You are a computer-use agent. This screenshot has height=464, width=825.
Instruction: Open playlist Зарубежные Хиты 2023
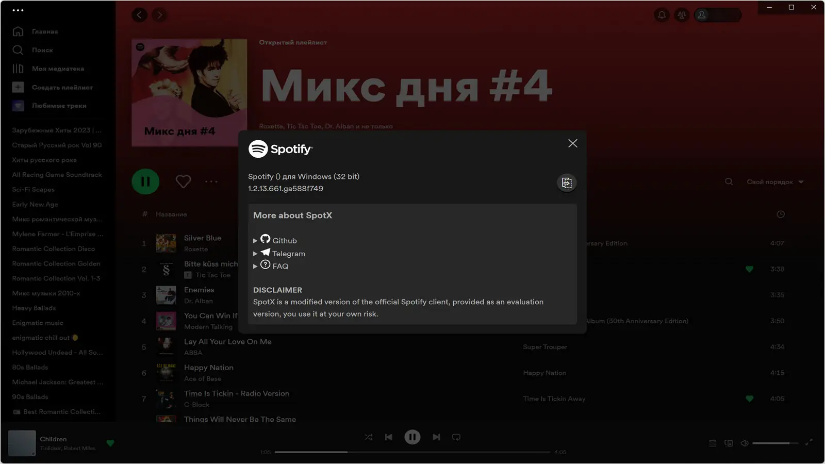click(x=57, y=130)
